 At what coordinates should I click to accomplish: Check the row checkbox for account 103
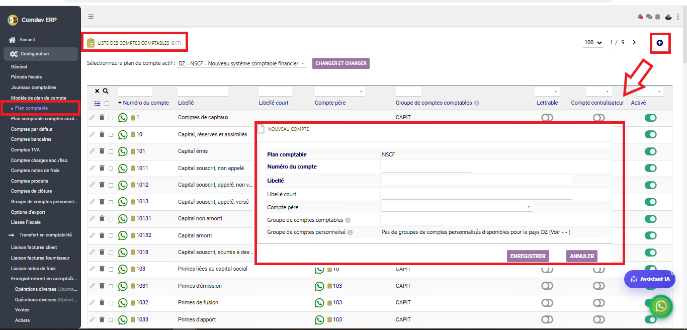[x=111, y=269]
